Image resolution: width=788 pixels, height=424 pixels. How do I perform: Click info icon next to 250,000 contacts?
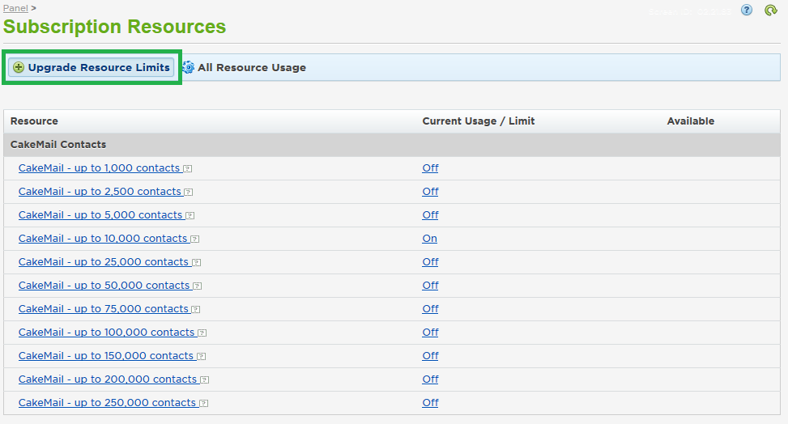(x=203, y=404)
